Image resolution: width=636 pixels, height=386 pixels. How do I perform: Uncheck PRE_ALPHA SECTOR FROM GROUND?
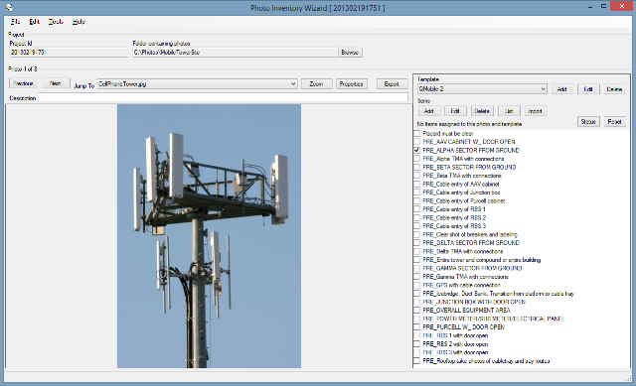pos(417,150)
